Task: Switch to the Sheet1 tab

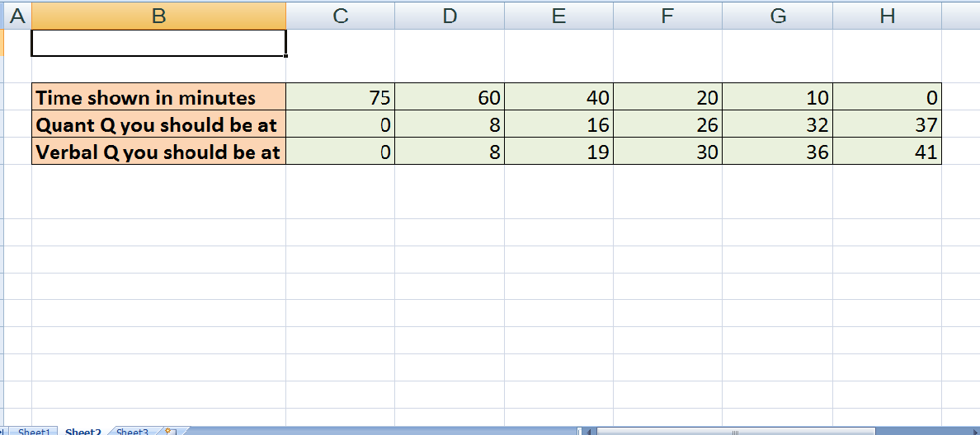Action: point(34,431)
